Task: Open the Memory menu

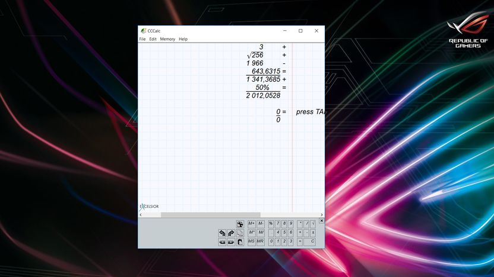Action: 167,39
